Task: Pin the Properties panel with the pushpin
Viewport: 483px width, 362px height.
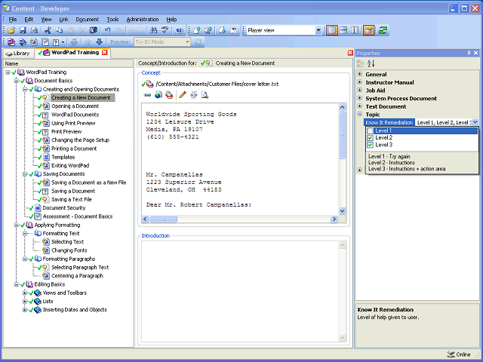Action: click(468, 53)
